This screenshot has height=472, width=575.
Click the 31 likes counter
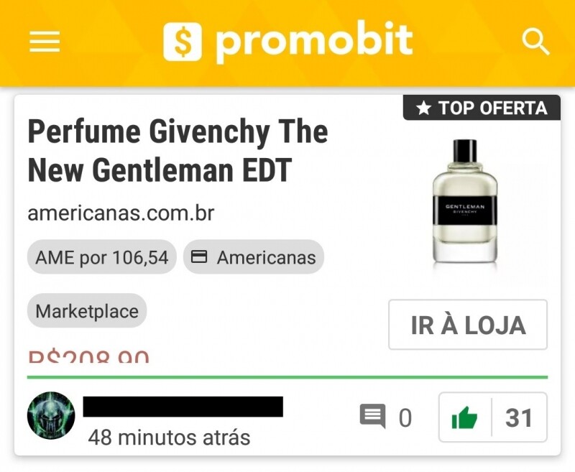pyautogui.click(x=519, y=417)
